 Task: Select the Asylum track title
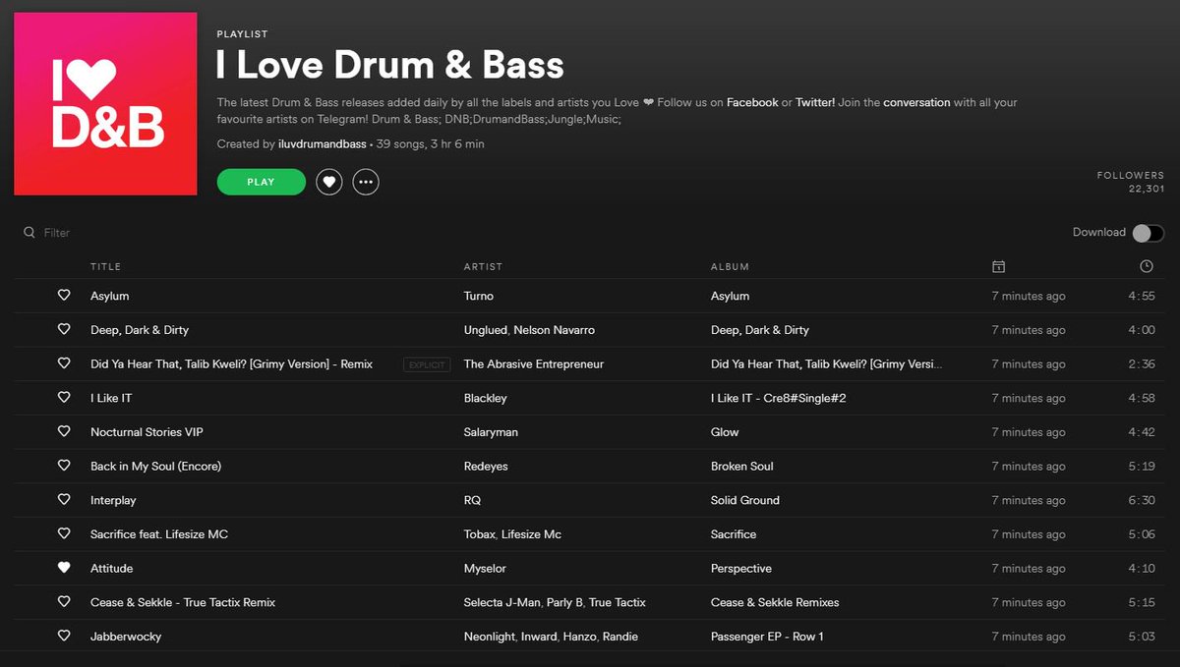[109, 296]
